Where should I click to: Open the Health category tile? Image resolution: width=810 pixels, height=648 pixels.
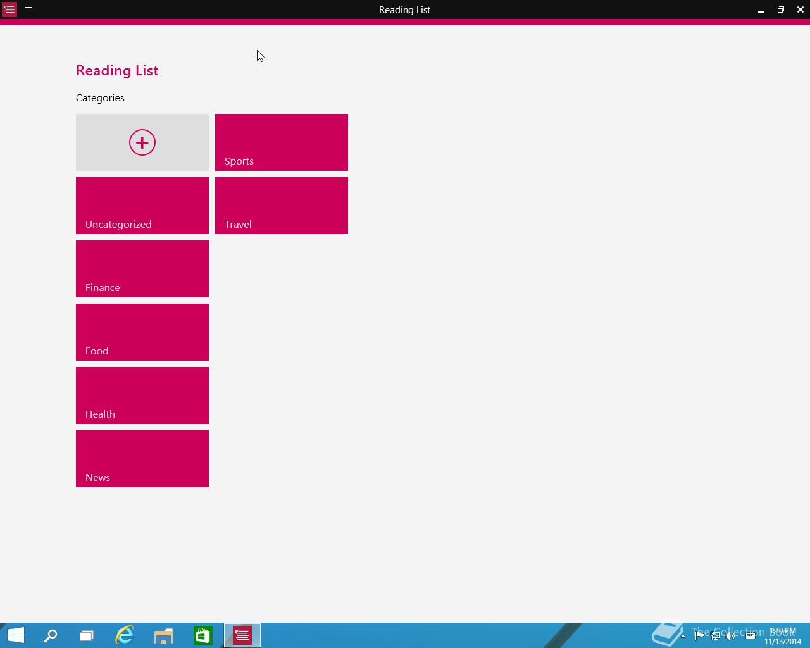click(x=142, y=396)
